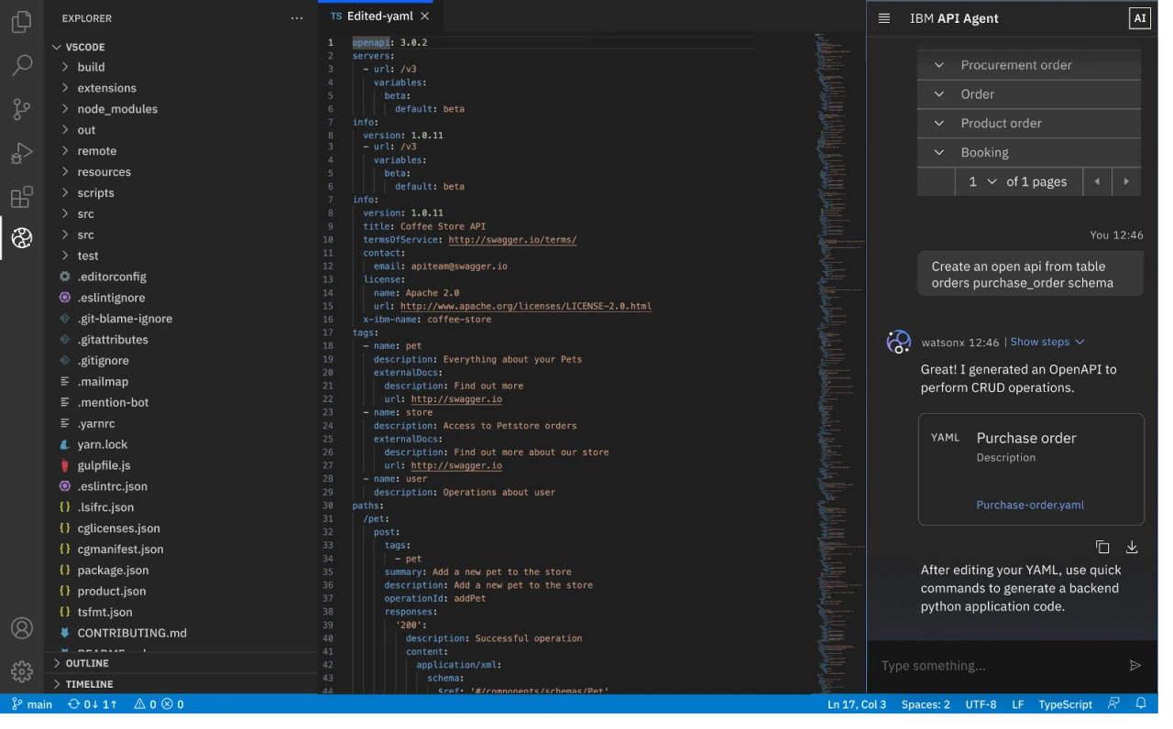Expand Show steps for watsonx reply
Viewport: 1173px width, 729px height.
pos(1047,342)
